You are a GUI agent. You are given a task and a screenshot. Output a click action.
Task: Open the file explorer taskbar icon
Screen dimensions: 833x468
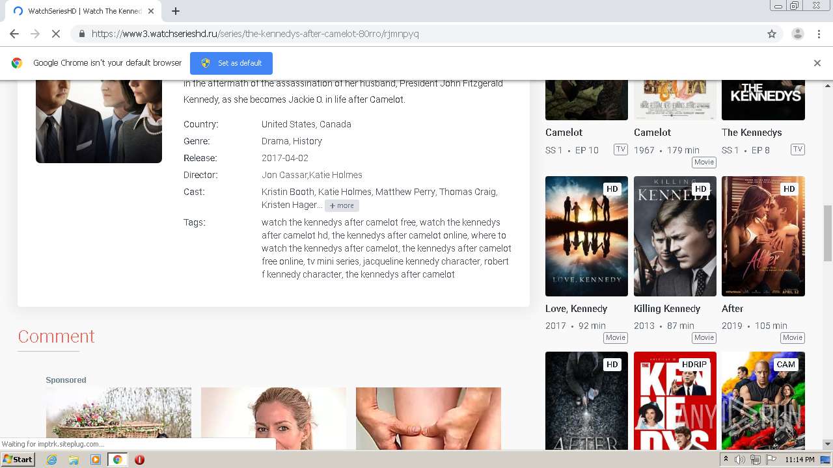tap(74, 460)
